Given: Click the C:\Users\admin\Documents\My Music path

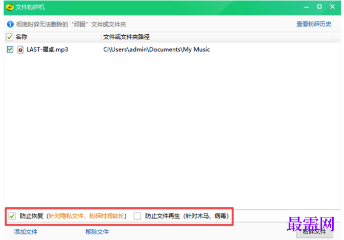Looking at the screenshot, I should point(156,50).
